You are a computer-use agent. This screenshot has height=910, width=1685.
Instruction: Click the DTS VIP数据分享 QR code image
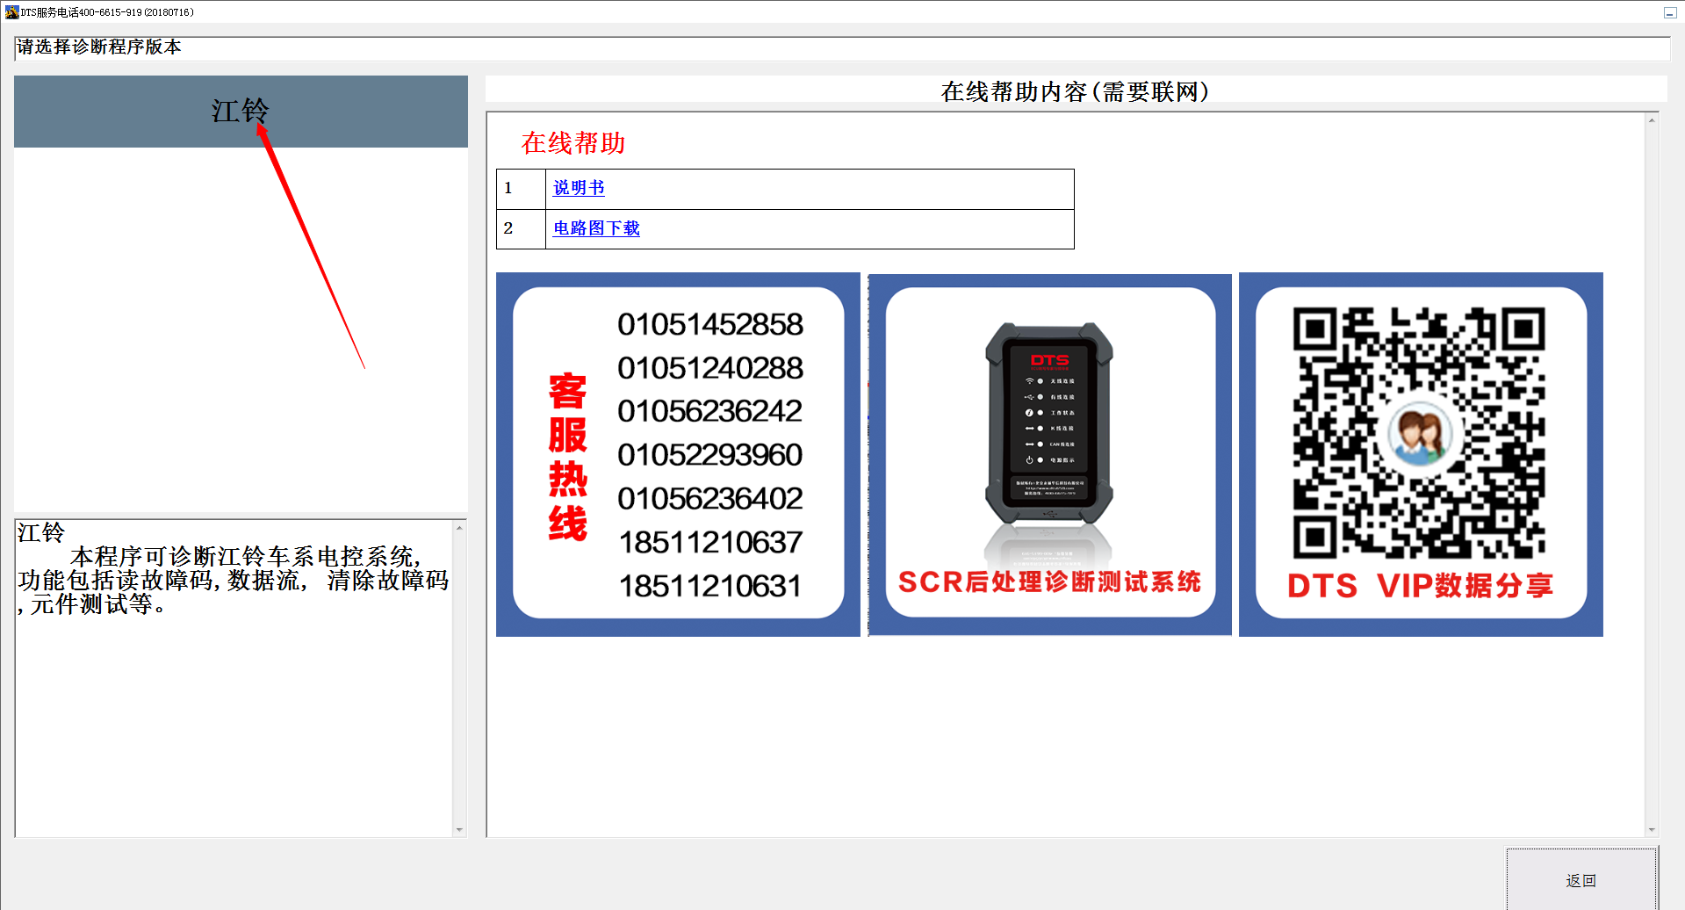click(x=1421, y=454)
